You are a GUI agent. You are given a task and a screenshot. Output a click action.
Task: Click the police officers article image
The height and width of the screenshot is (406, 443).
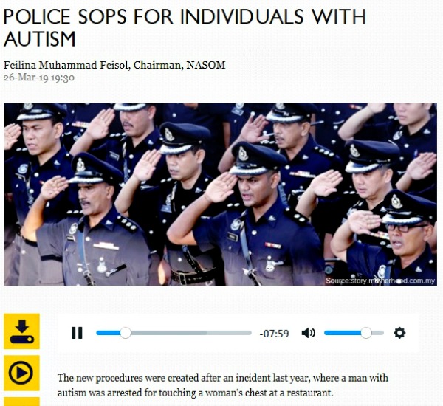[x=220, y=194]
